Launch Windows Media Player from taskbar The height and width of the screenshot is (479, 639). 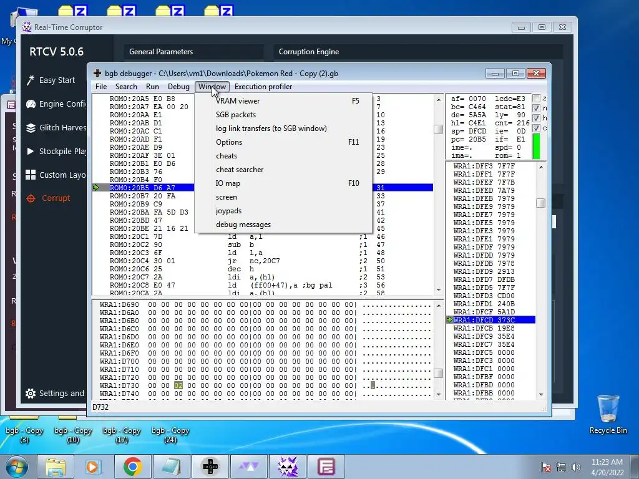92,467
